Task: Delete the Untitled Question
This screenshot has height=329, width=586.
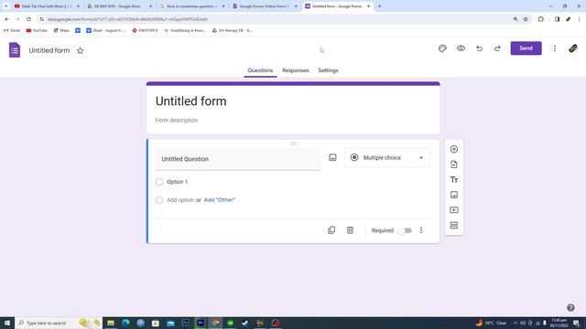Action: pyautogui.click(x=350, y=230)
